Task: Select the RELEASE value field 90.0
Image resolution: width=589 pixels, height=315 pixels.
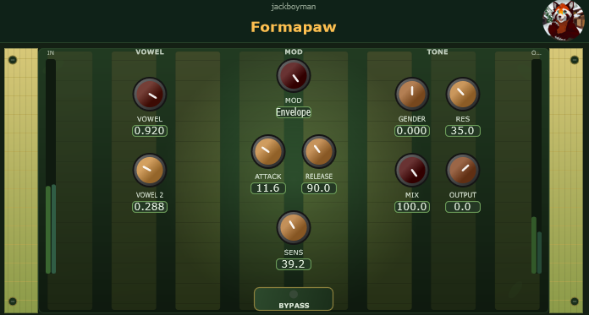Action: point(319,188)
